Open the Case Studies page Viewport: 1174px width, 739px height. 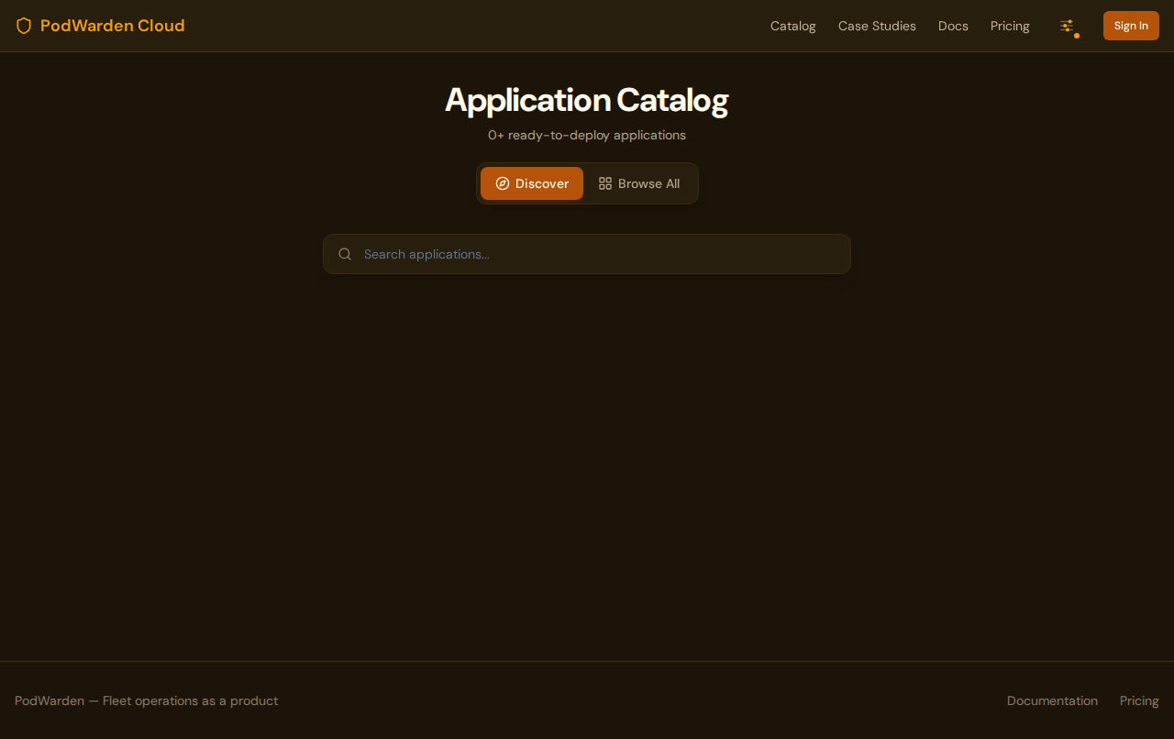tap(877, 26)
